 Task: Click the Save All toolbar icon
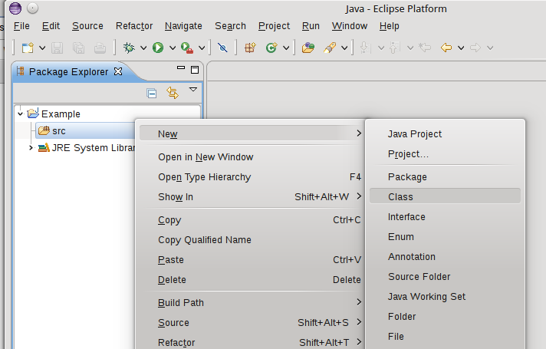point(78,48)
